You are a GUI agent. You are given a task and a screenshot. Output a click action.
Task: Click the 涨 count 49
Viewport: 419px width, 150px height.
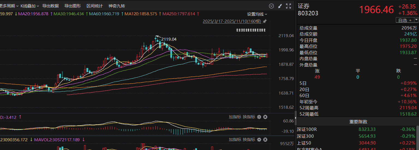[x=317, y=77]
